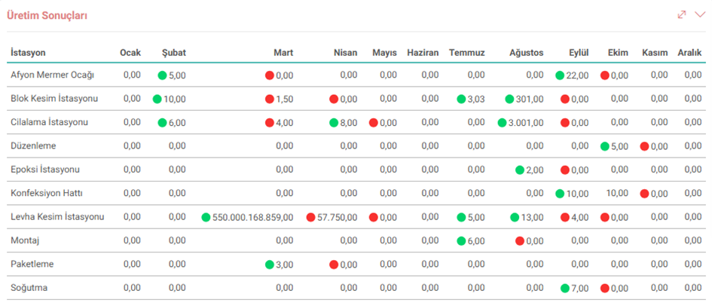Viewport: 712px width, 306px height.
Task: Expand the Üretim Sonuçları panel to fullscreen
Action: coord(682,14)
